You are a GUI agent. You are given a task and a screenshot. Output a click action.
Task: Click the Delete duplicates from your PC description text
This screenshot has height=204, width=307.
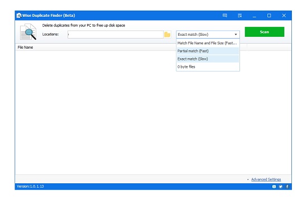[84, 25]
